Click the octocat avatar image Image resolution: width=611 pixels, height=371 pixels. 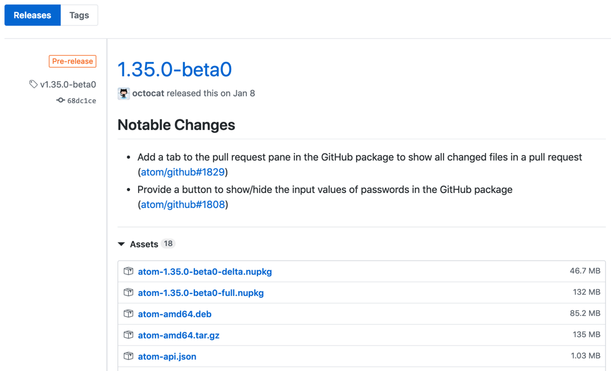tap(124, 94)
